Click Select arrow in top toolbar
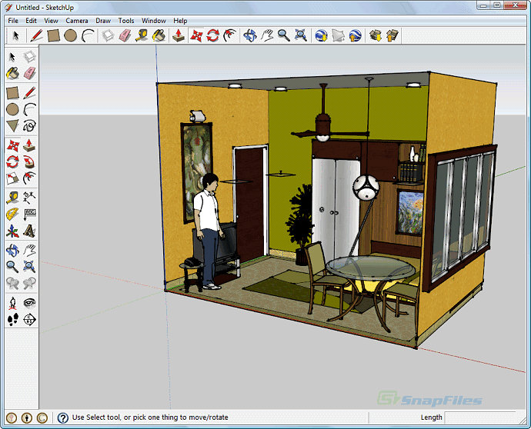The image size is (531, 429). pos(15,35)
